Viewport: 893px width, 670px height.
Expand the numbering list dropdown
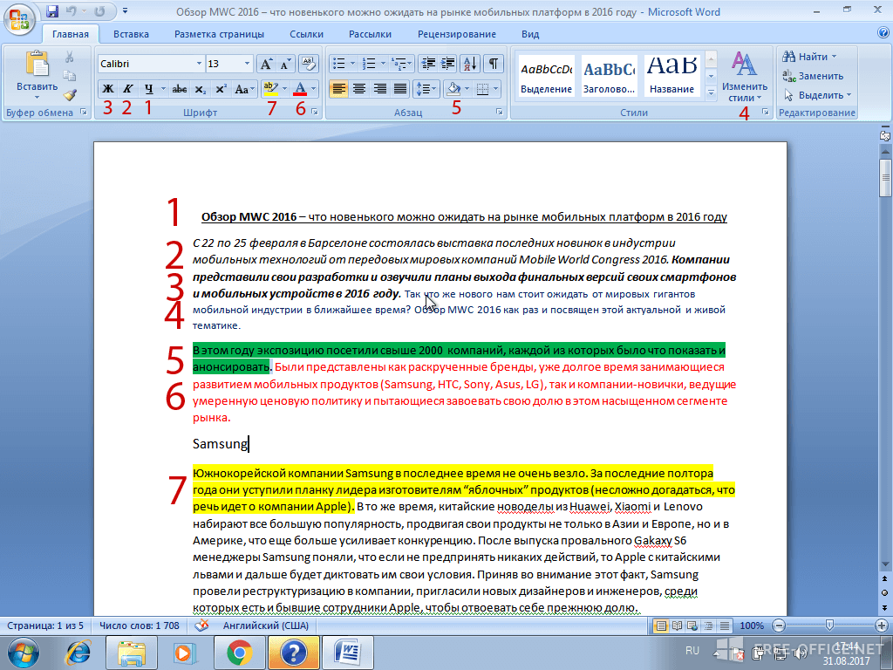(383, 64)
